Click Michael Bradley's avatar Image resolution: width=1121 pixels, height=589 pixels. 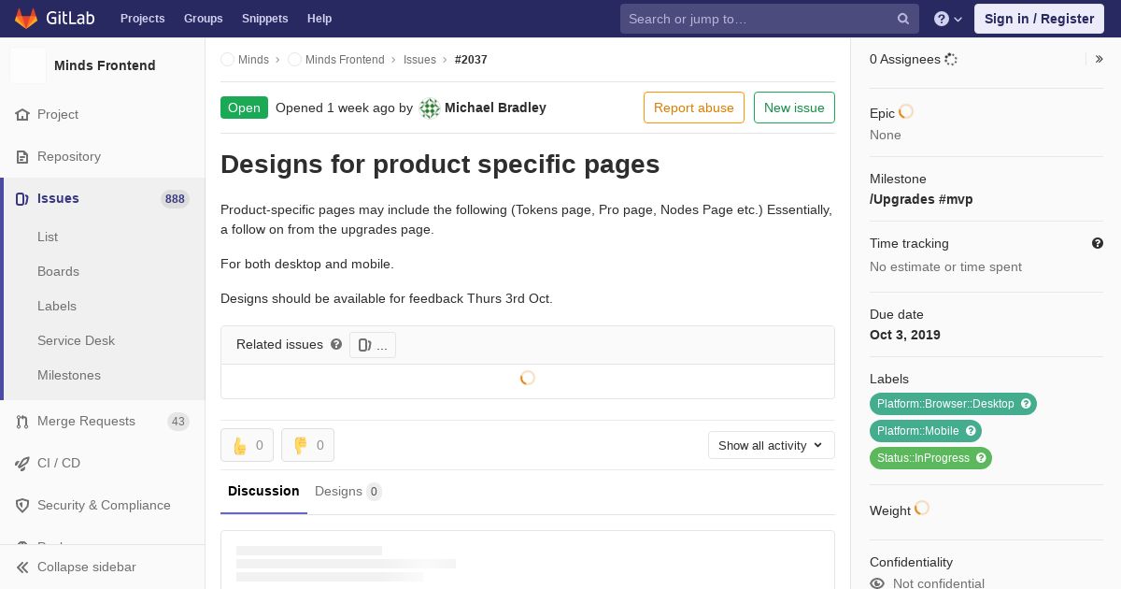click(x=430, y=108)
